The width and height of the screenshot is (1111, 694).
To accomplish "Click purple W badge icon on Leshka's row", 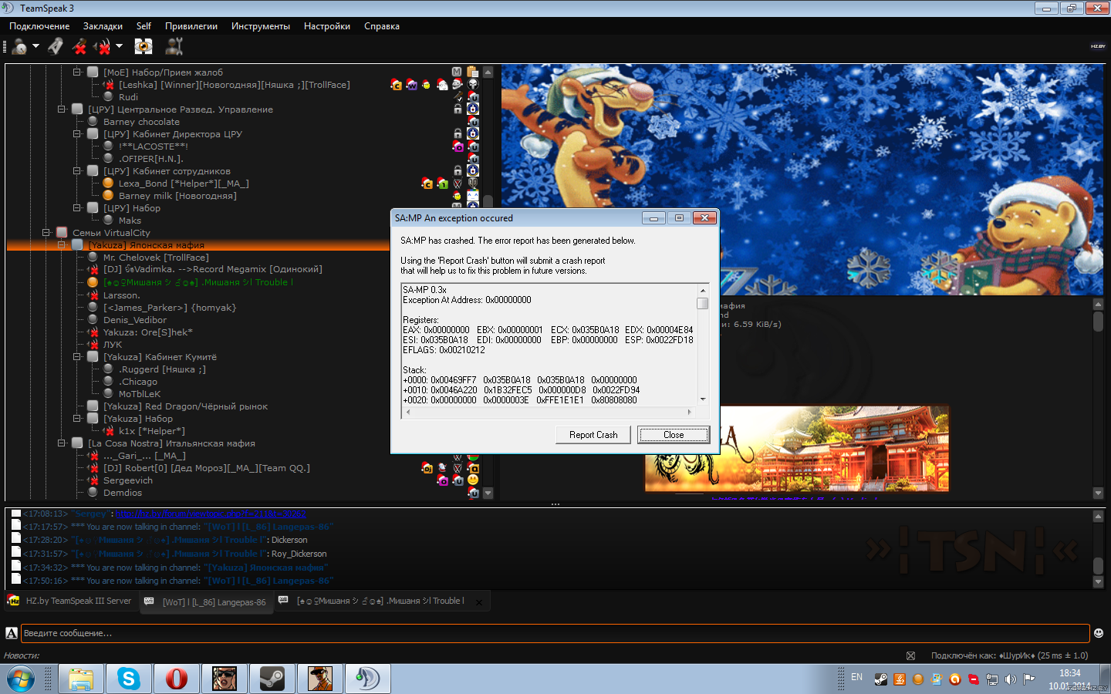I will (x=411, y=85).
